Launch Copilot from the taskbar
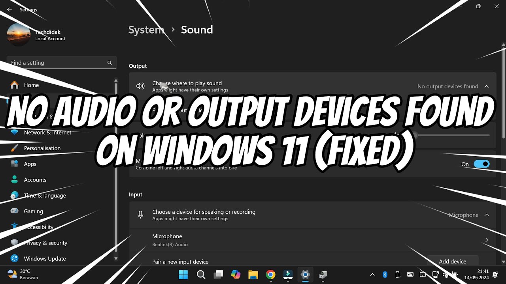 click(236, 275)
